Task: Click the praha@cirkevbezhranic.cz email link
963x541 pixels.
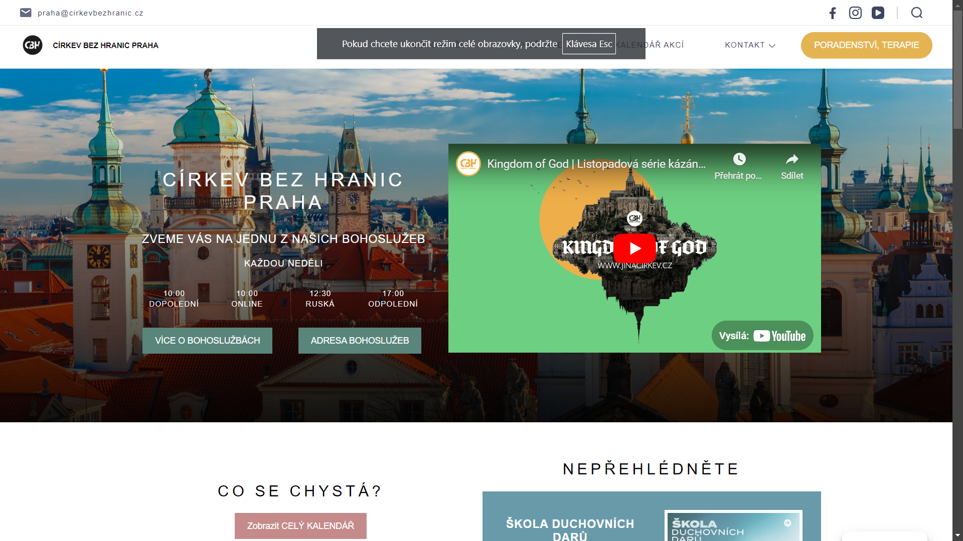Action: [90, 13]
